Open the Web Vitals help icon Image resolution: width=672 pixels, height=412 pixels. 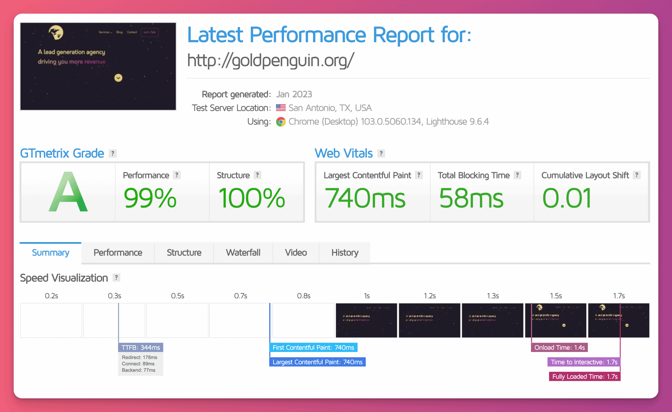pos(381,153)
